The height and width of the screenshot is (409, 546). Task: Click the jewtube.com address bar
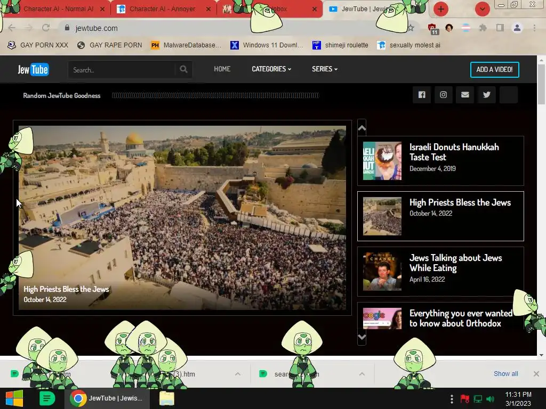point(237,28)
